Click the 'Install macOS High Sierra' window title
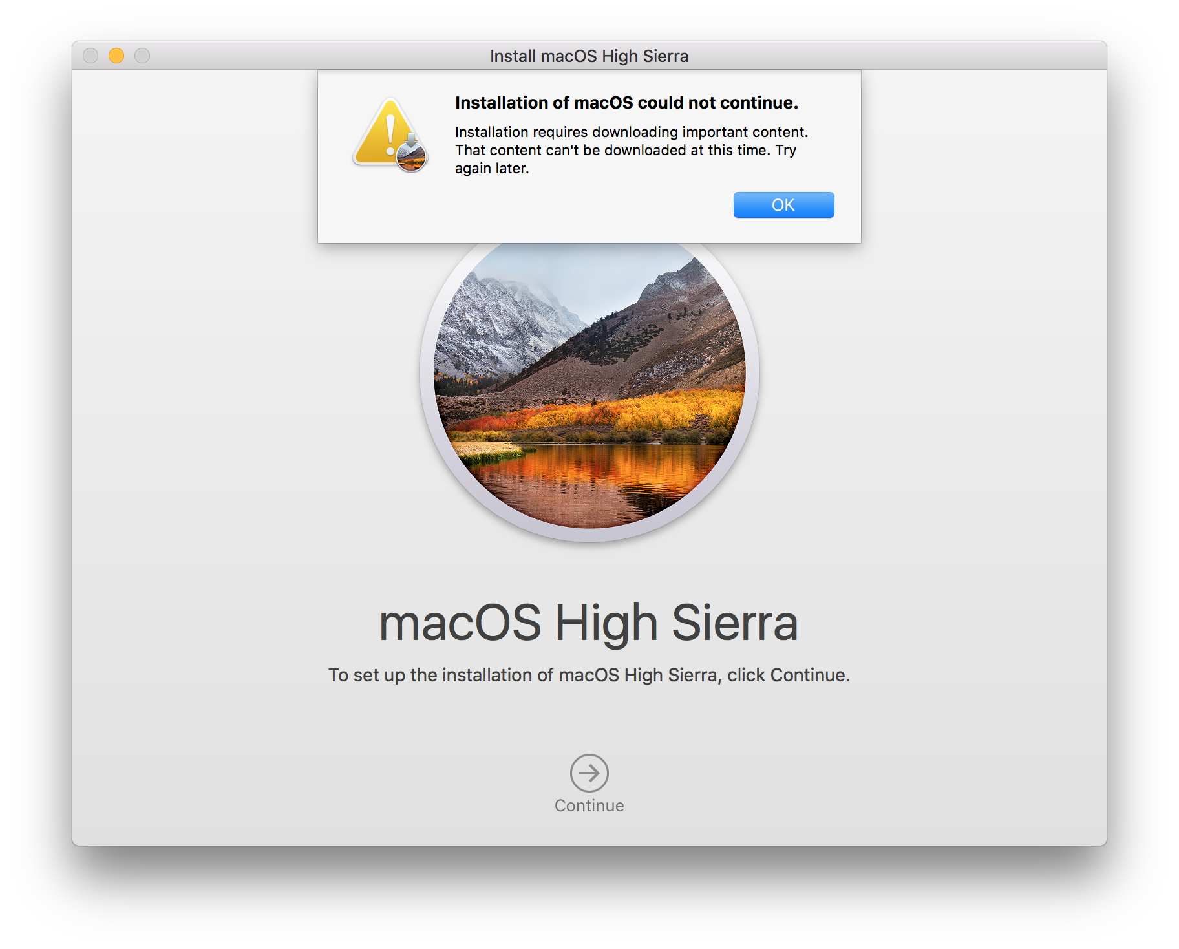 [x=589, y=56]
